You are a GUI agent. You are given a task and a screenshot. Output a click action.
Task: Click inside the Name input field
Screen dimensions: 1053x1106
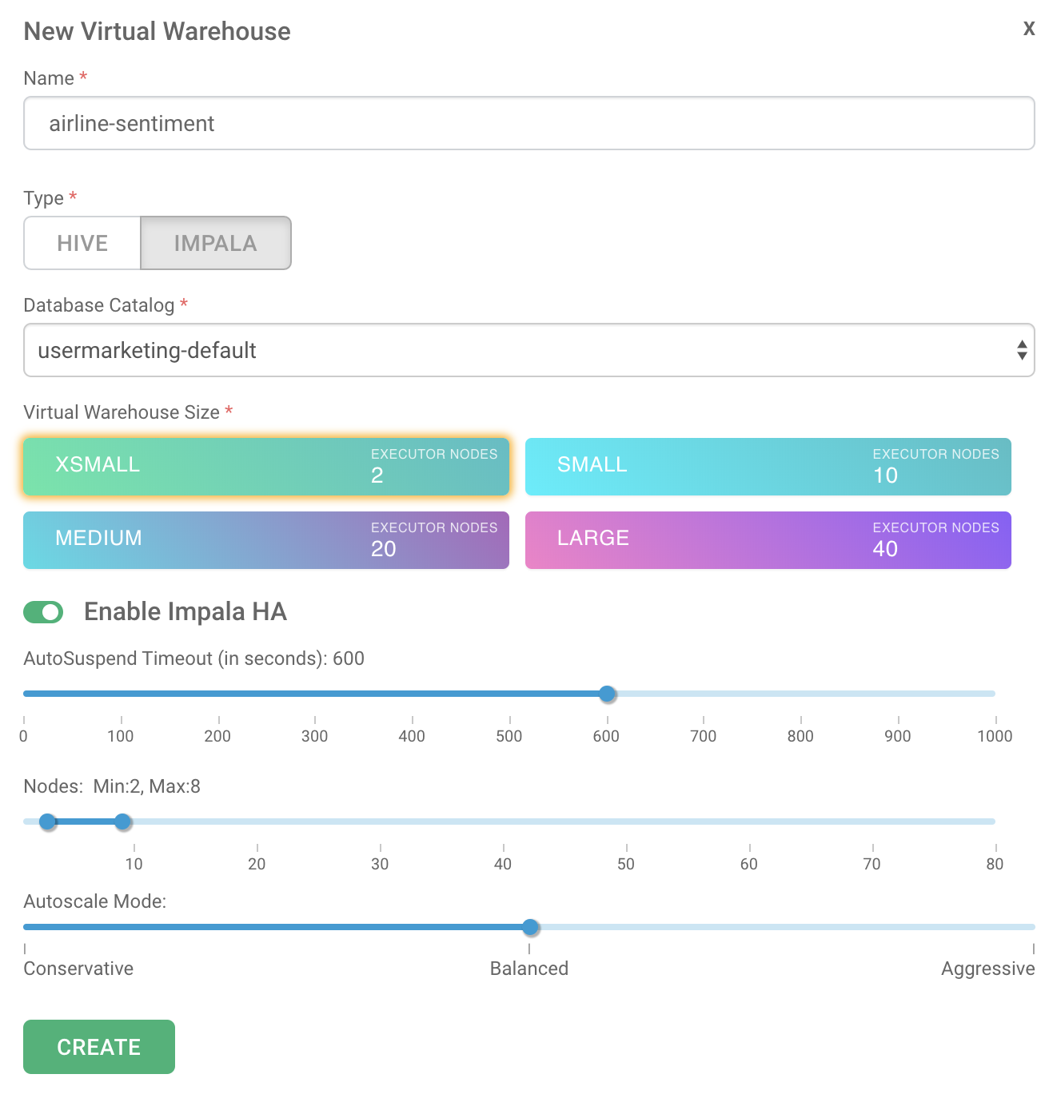[x=528, y=123]
